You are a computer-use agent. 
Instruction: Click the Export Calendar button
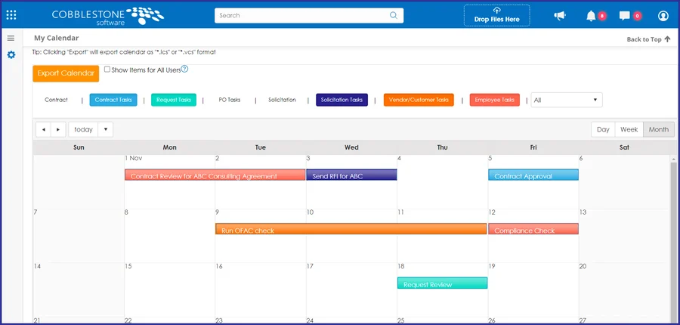click(66, 73)
